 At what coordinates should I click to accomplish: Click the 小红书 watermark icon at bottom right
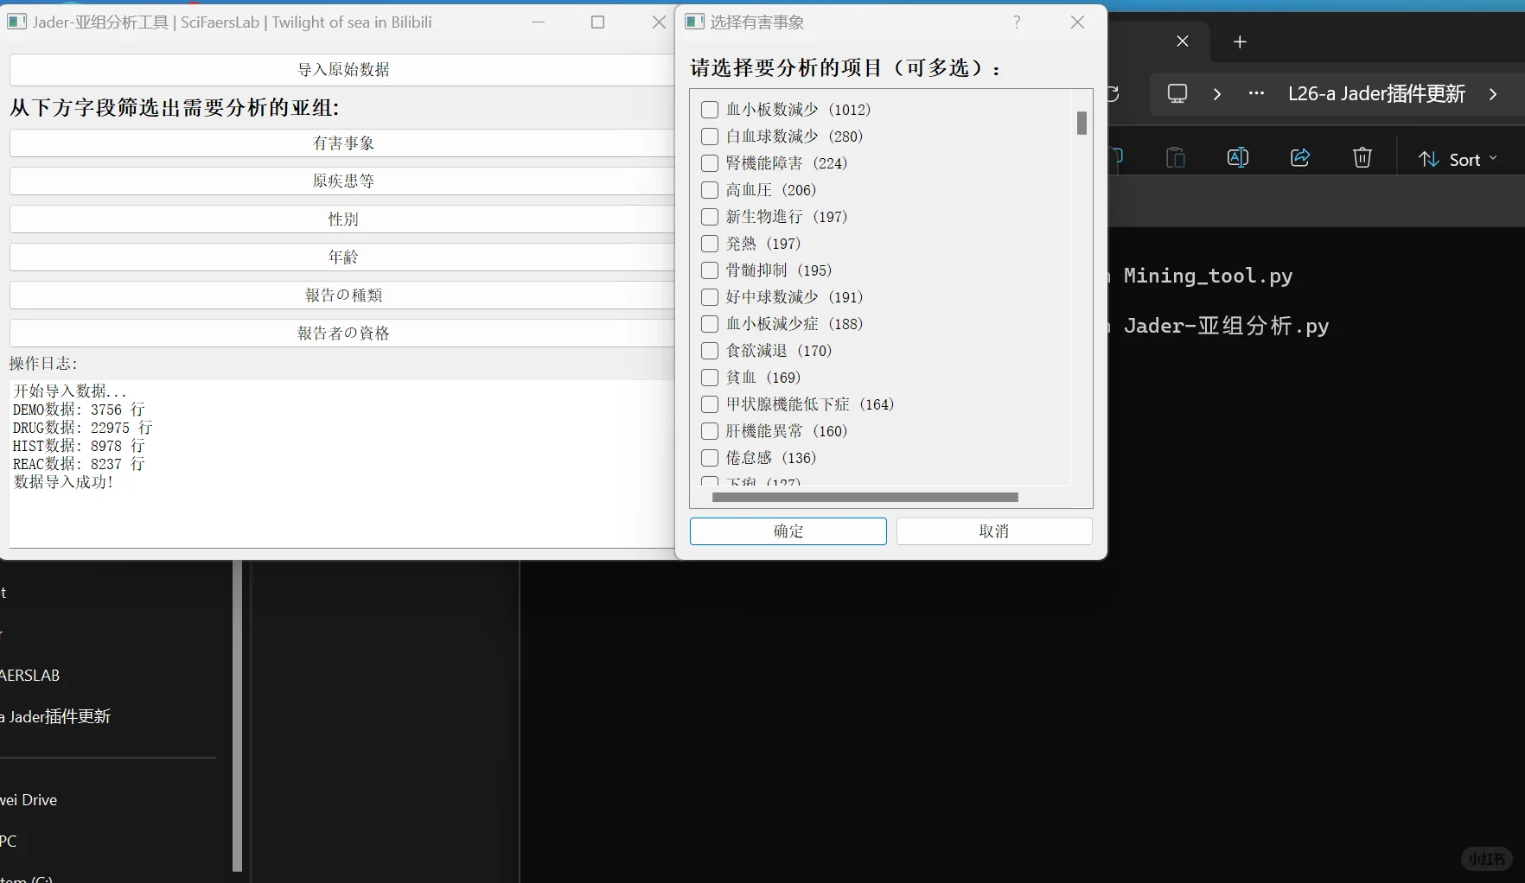1486,858
